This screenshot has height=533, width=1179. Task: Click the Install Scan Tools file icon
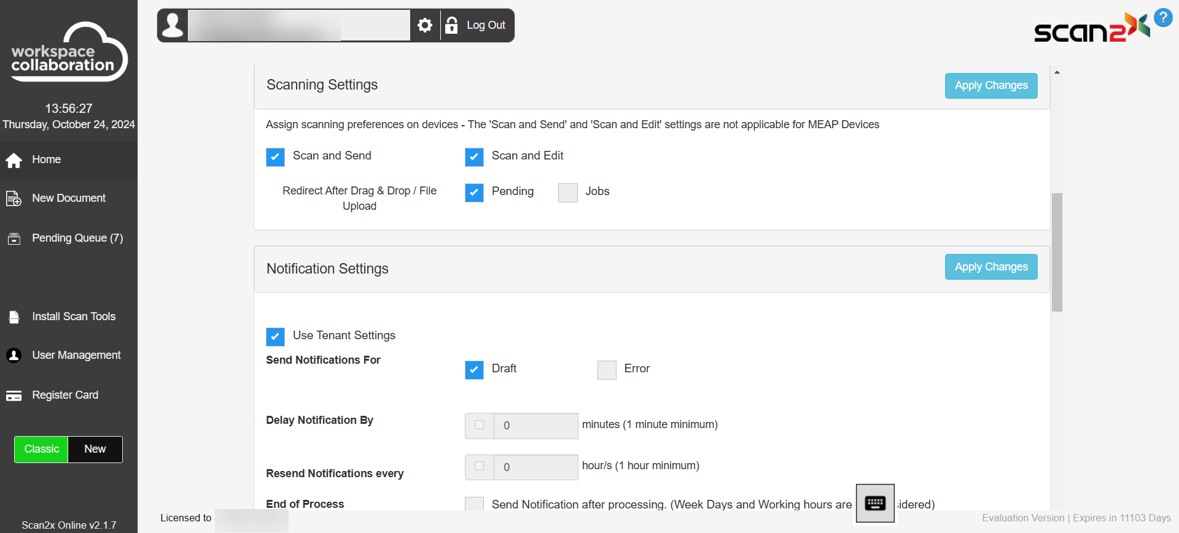click(x=14, y=317)
